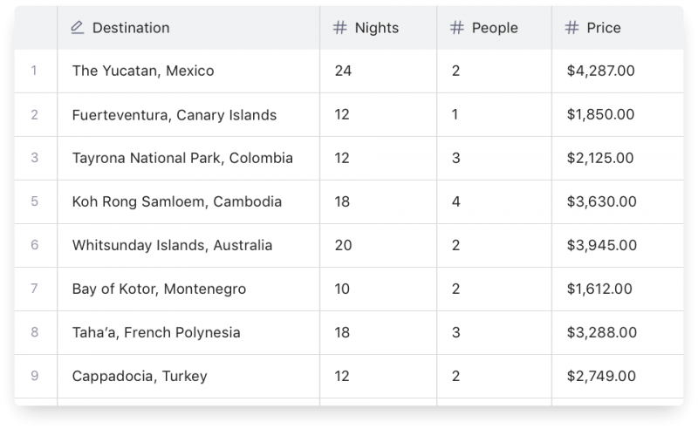This screenshot has width=698, height=429.
Task: Click the pencil icon beside Destination header
Action: [77, 28]
